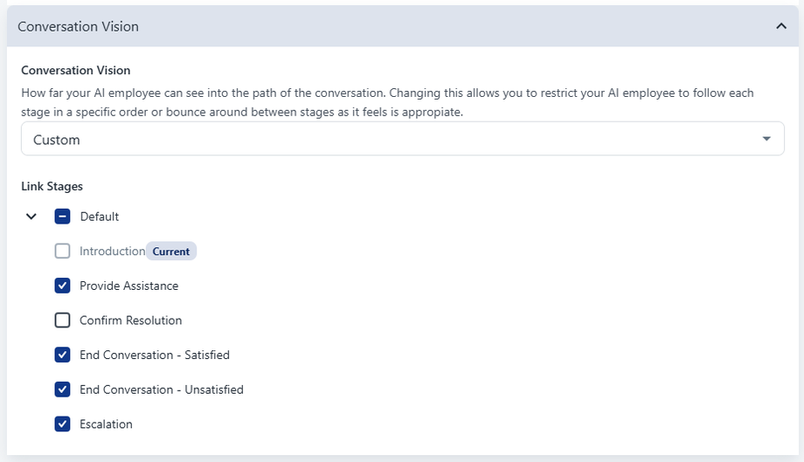Collapse the Conversation Vision panel chevron
The width and height of the screenshot is (804, 462).
781,26
